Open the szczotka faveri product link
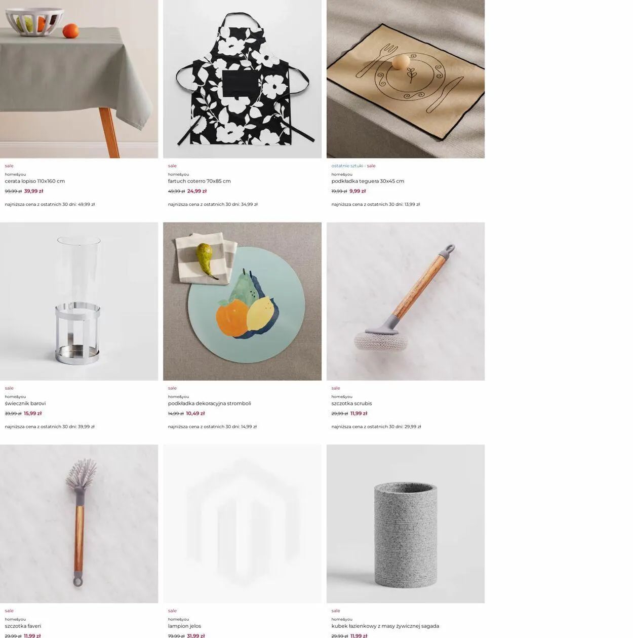The width and height of the screenshot is (633, 638). (x=23, y=626)
